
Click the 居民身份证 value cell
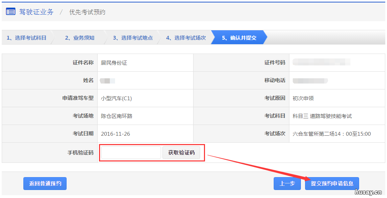tap(114, 63)
